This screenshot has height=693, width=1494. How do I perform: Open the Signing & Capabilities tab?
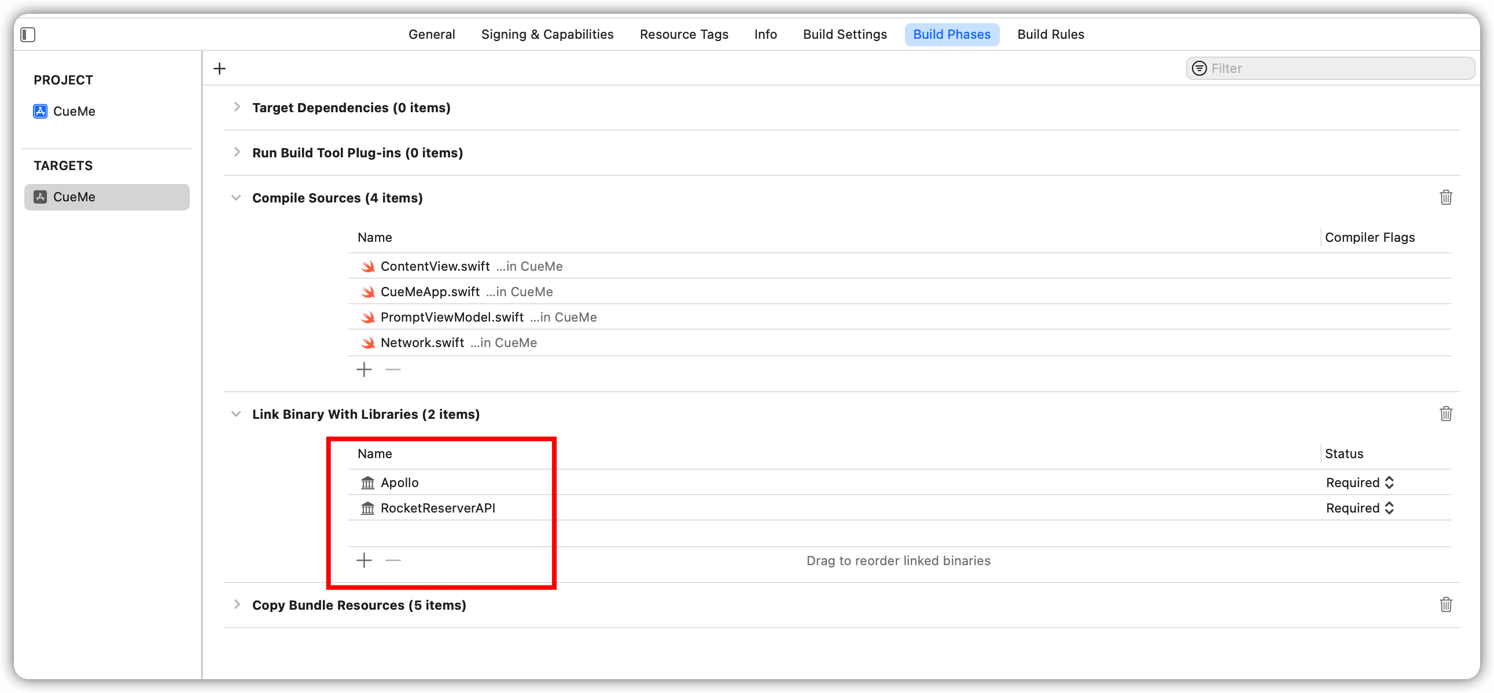(547, 35)
